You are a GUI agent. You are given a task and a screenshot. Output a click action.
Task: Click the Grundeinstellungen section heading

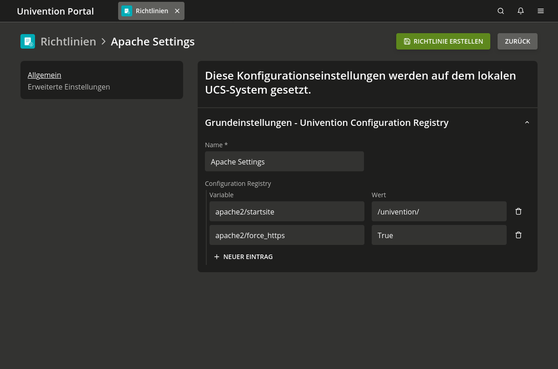327,123
